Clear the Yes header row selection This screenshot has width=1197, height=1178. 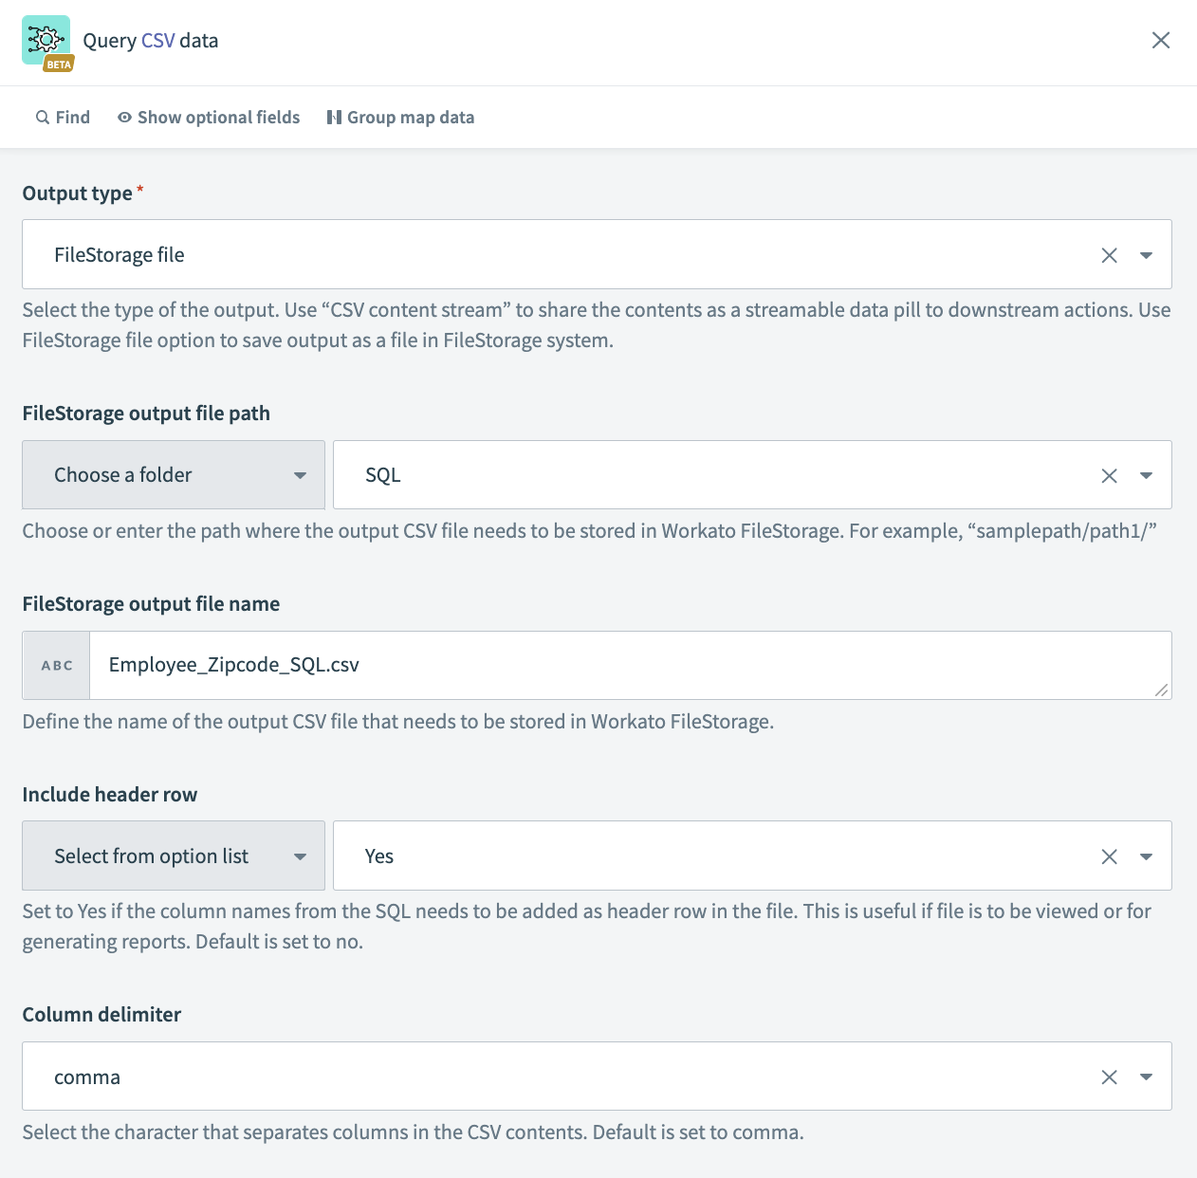tap(1109, 856)
